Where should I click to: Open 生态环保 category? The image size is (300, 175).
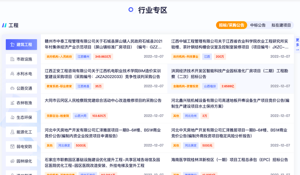pyautogui.click(x=21, y=118)
